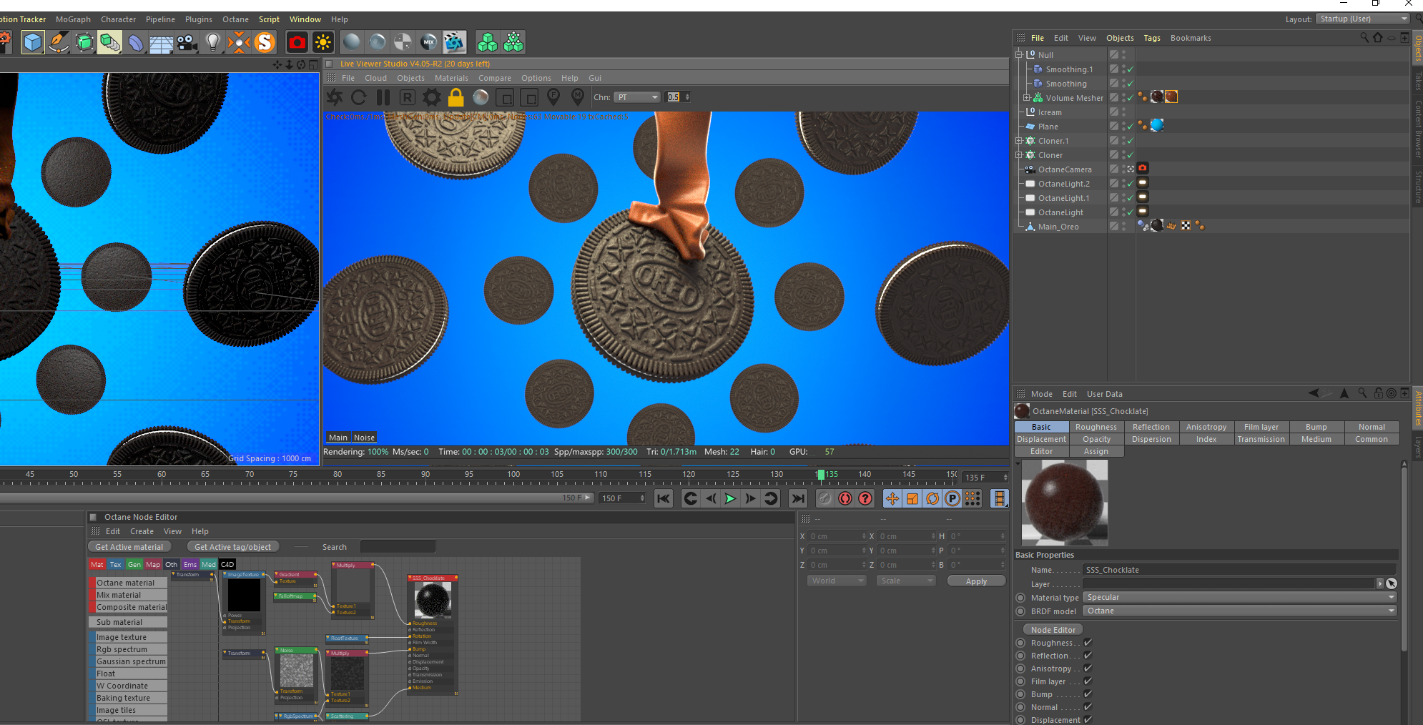Click the Light bulb object icon
This screenshot has height=725, width=1423.
(212, 43)
